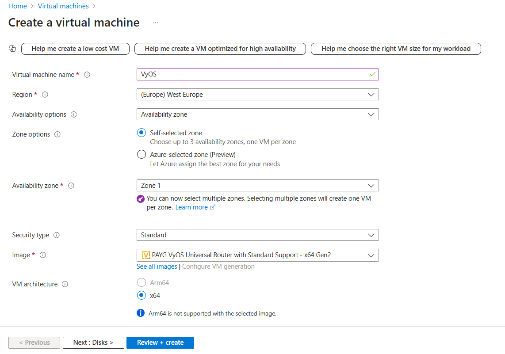Image resolution: width=505 pixels, height=354 pixels.
Task: Navigate to Virtual machines breadcrumb
Action: 63,6
